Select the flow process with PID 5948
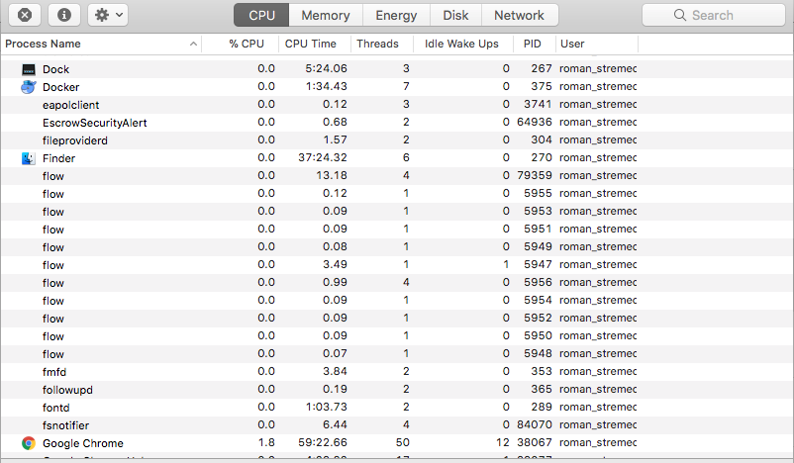This screenshot has width=794, height=463. 53,354
